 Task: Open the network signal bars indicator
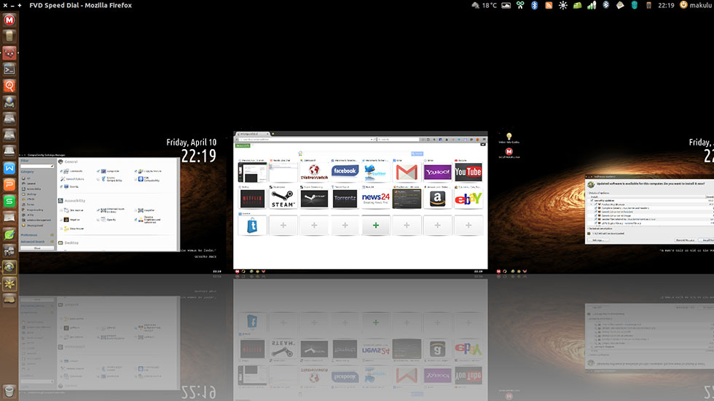coord(592,5)
